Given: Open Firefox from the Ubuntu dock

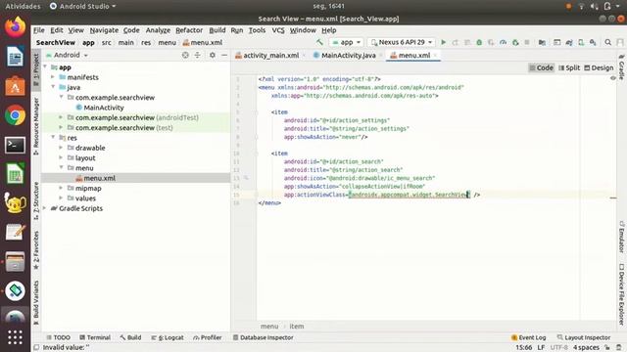Looking at the screenshot, I should [x=16, y=27].
